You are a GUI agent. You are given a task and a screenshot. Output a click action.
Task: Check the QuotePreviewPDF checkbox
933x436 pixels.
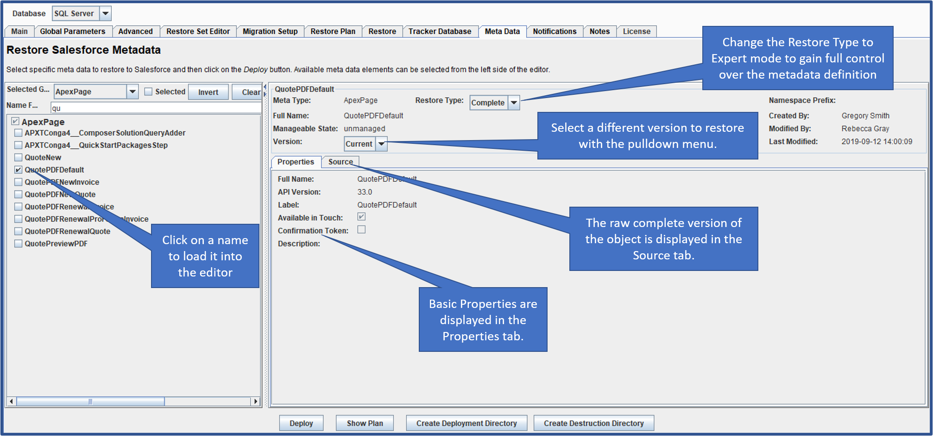(19, 244)
